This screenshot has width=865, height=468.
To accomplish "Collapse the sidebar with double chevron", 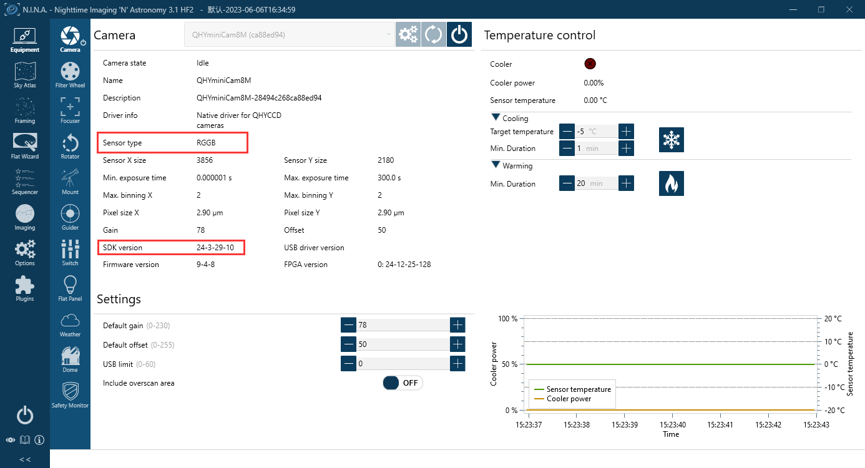I will [x=24, y=459].
